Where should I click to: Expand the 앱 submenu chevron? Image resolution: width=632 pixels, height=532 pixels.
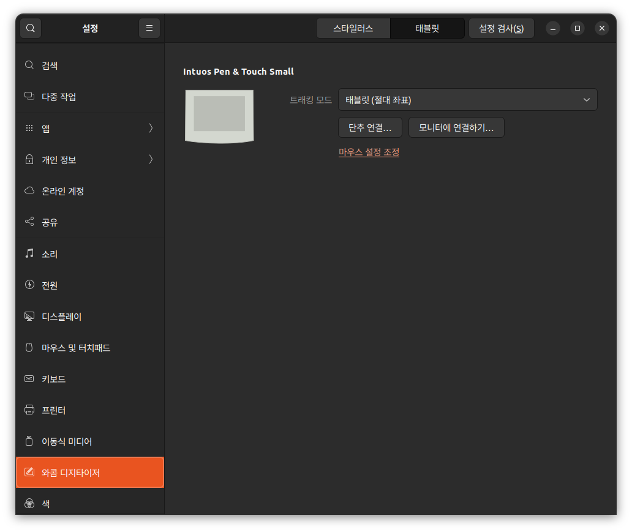tap(151, 128)
